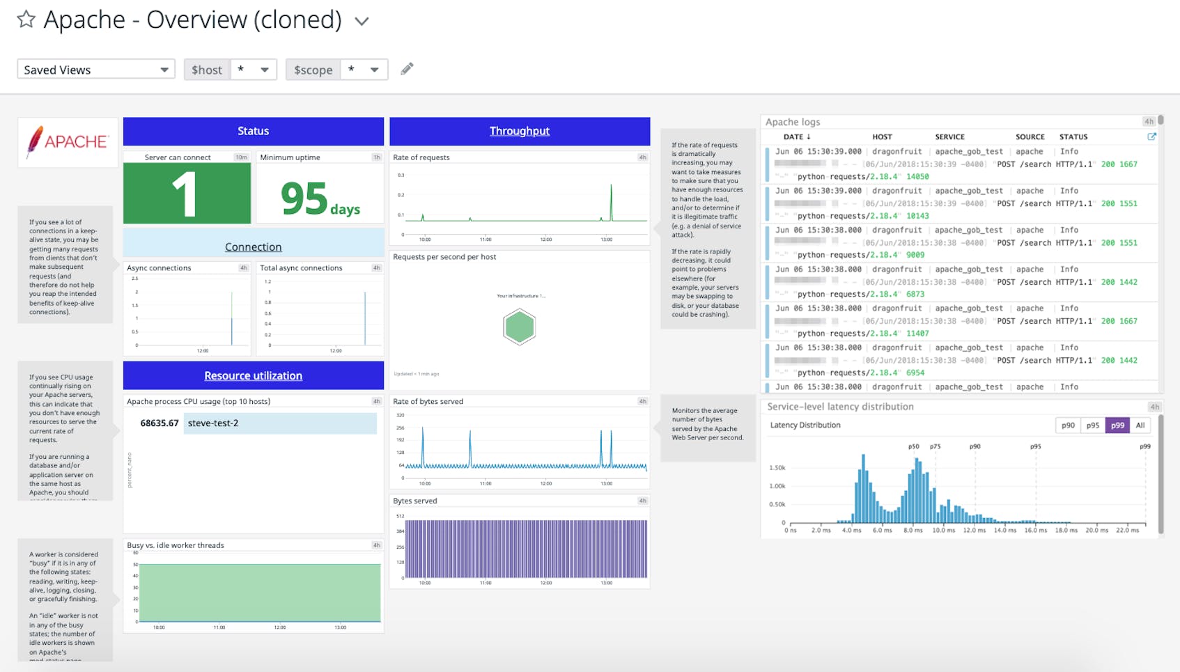Enable the p95 latency percentile
The image size is (1180, 672).
click(1092, 425)
